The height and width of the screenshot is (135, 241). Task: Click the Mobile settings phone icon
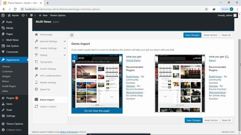pos(36,82)
